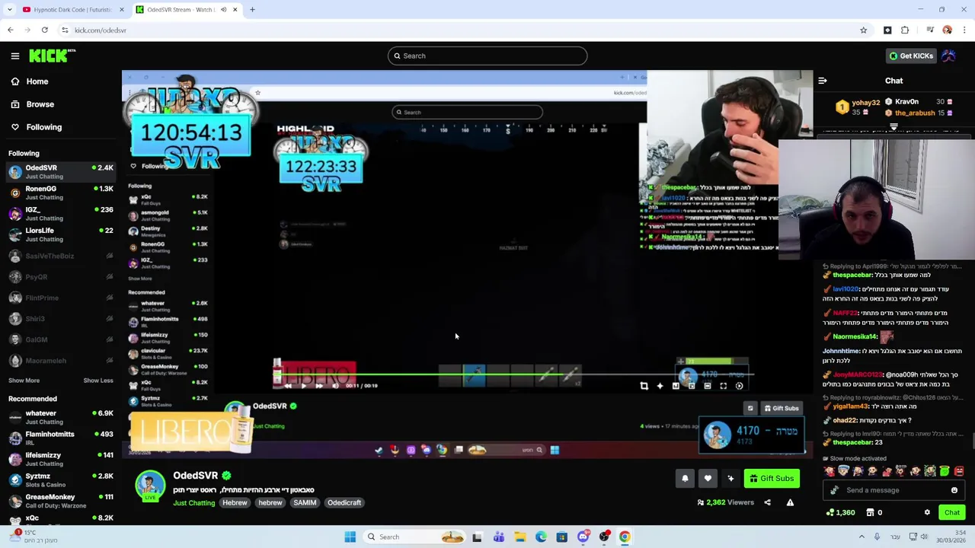
Task: Open chat settings gear icon
Action: coord(927,512)
